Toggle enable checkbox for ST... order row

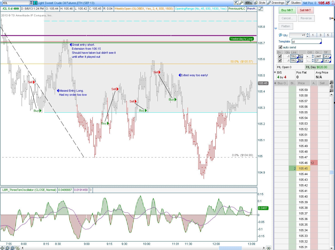[x=280, y=61]
